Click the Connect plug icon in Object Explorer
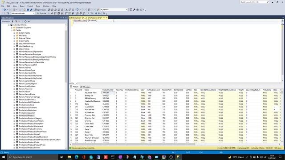Viewport: 285px width, 160px height. pyautogui.click(x=12, y=21)
